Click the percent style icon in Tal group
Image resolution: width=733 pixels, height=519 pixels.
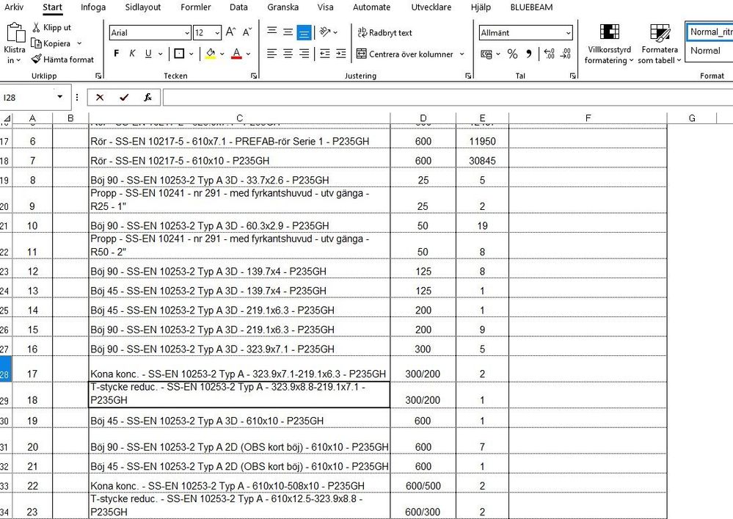(511, 54)
